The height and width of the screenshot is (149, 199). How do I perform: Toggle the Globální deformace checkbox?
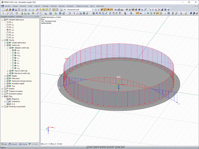pyautogui.click(x=5, y=20)
